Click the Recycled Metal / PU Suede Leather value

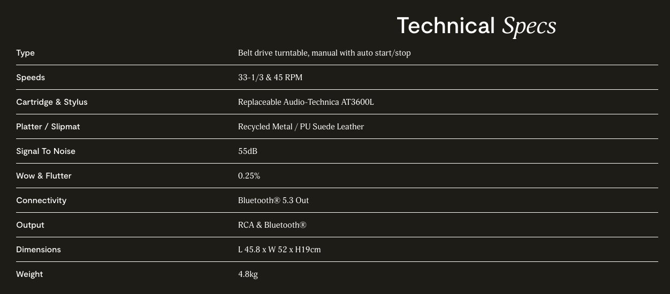point(301,127)
